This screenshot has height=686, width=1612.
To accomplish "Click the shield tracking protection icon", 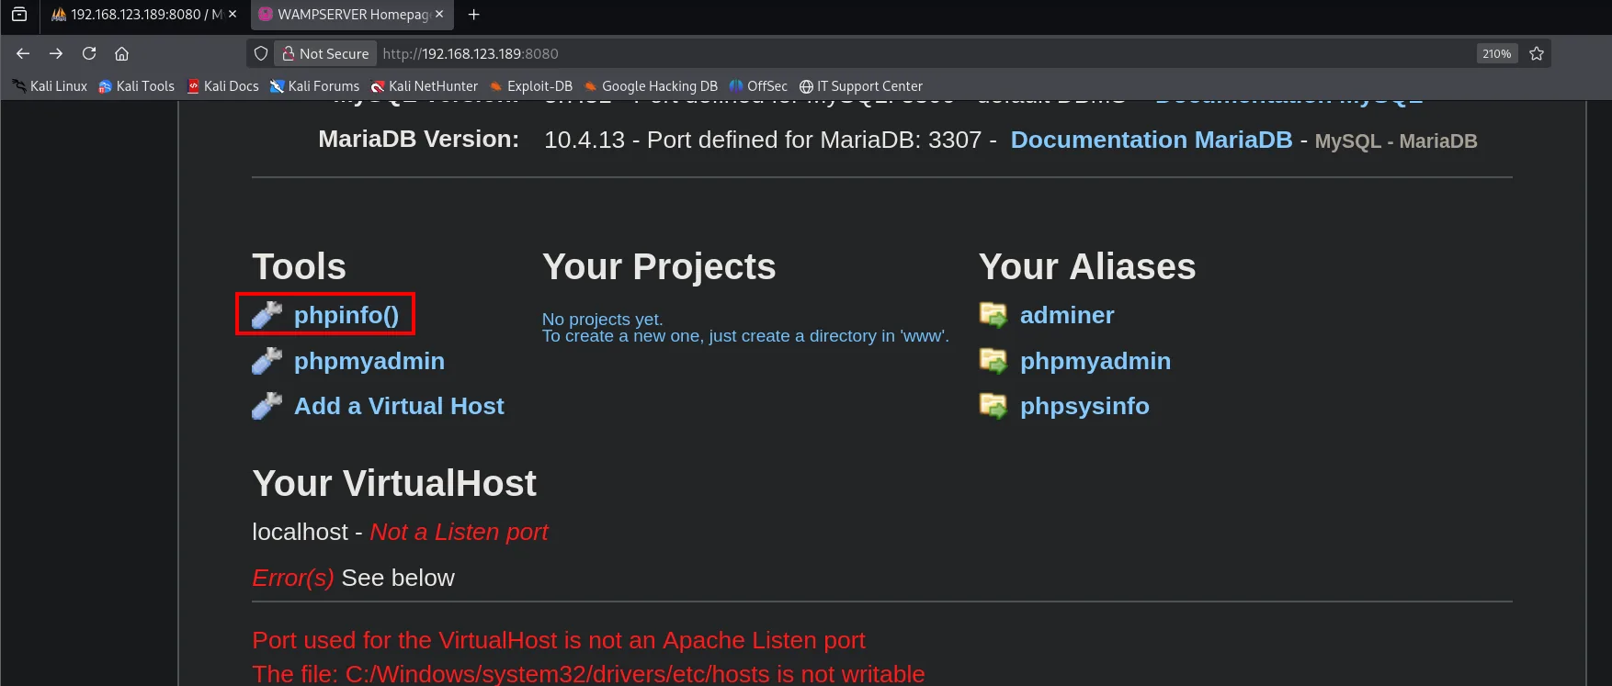I will coord(261,53).
